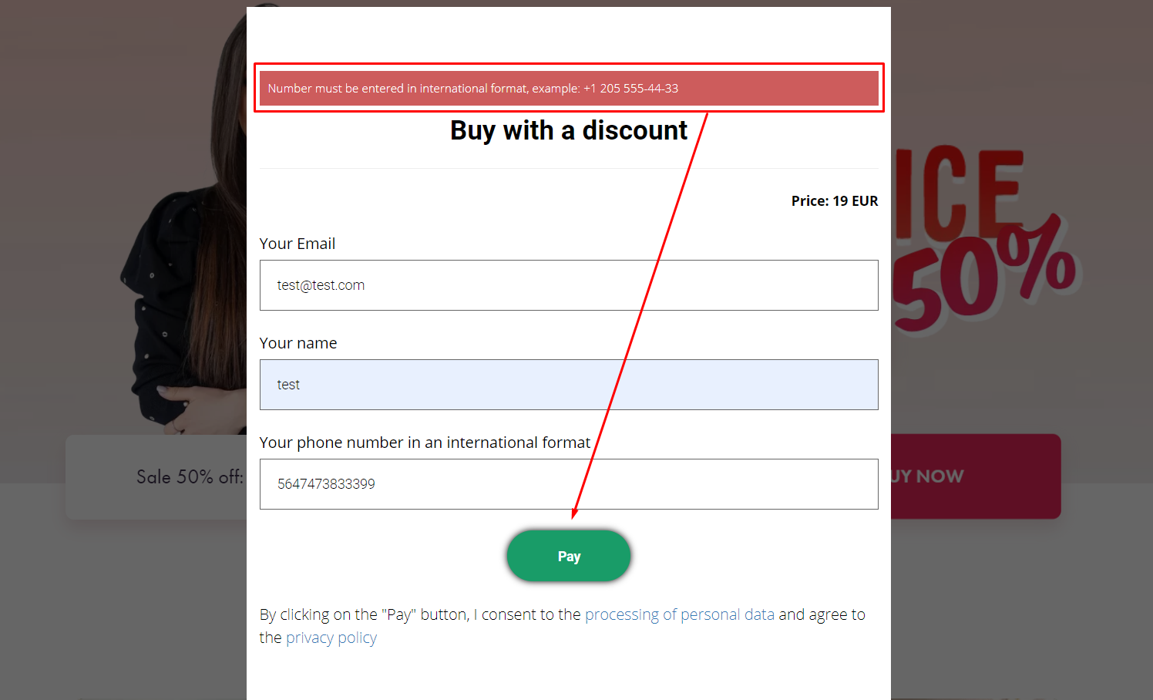Image resolution: width=1153 pixels, height=700 pixels.
Task: Open the privacy policy link
Action: pyautogui.click(x=331, y=638)
